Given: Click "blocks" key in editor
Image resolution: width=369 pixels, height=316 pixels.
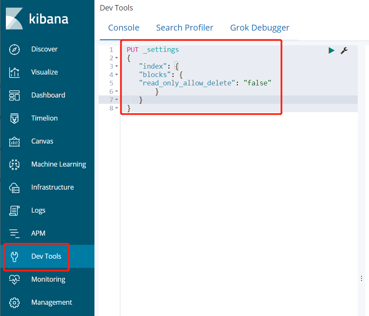Looking at the screenshot, I should 155,75.
